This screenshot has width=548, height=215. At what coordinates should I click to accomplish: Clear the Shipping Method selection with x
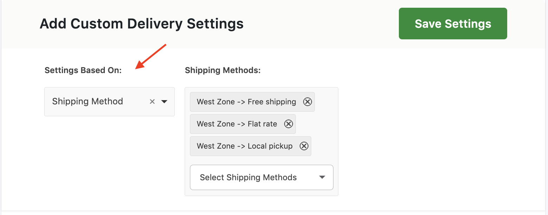point(152,102)
